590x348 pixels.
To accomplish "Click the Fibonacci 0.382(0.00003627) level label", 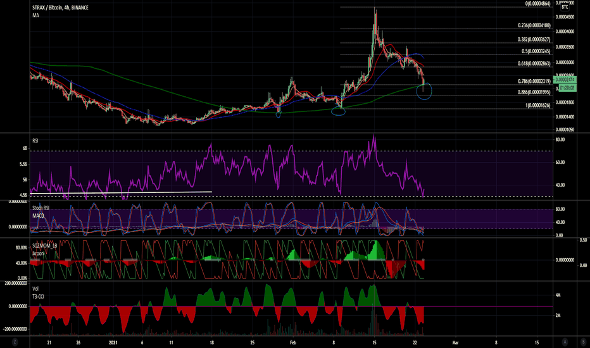I will click(534, 39).
